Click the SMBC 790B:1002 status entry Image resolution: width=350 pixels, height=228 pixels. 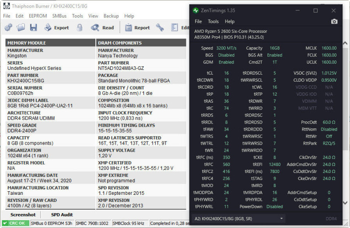pyautogui.click(x=92, y=223)
